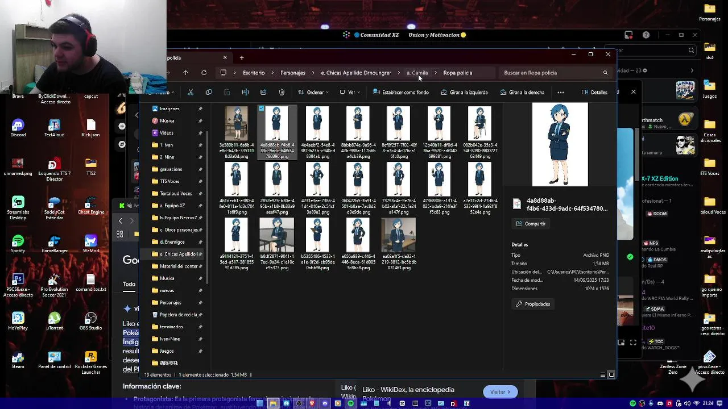Screen dimensions: 728x409
Task: Unpin the grabaciones folder pin icon
Action: pos(200,169)
